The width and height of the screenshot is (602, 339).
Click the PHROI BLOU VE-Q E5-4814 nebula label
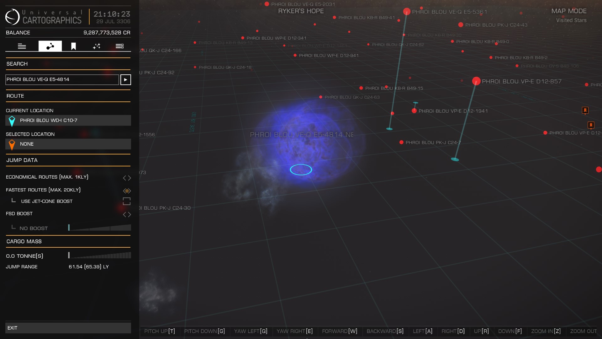(302, 135)
